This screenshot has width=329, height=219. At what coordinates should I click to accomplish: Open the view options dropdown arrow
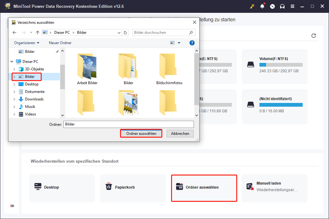(179, 43)
